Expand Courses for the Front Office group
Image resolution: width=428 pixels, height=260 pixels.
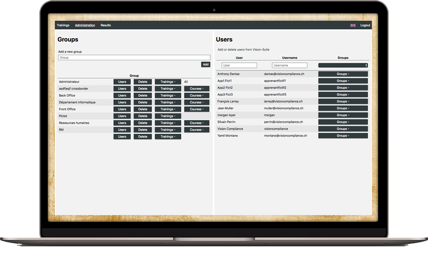(x=197, y=109)
